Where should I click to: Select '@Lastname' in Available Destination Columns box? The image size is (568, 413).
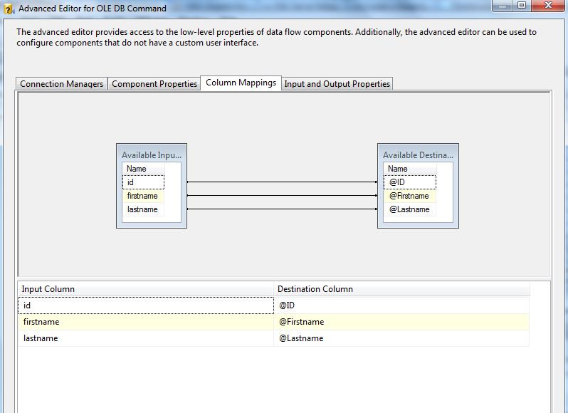(x=409, y=209)
